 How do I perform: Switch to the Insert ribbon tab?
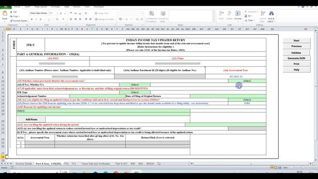(27, 7)
